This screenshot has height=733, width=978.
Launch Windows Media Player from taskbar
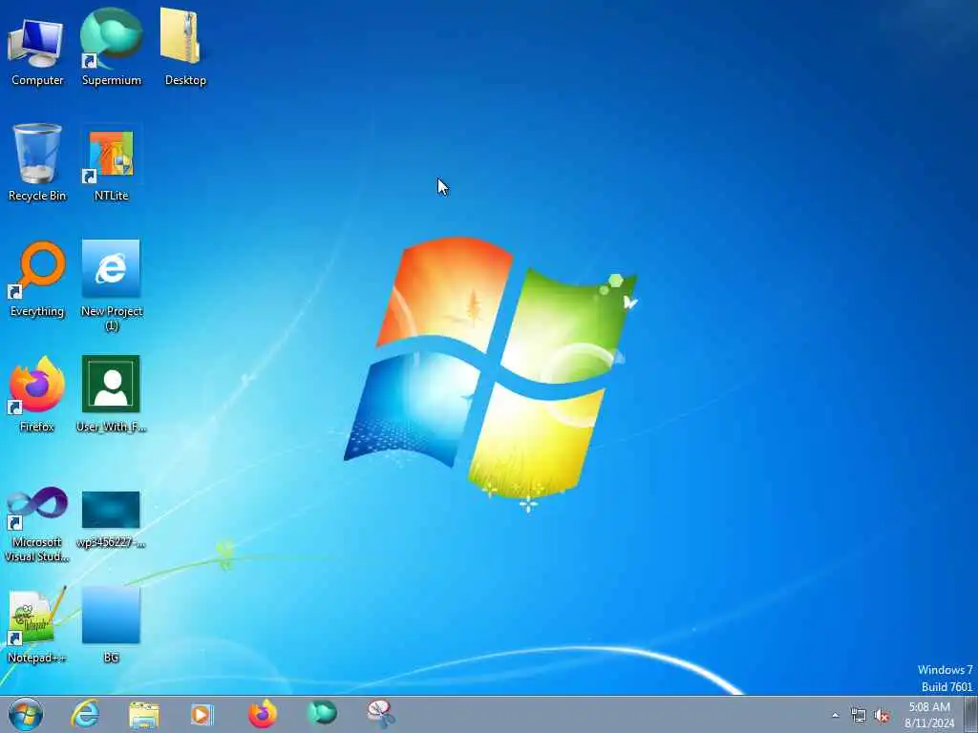click(x=202, y=714)
